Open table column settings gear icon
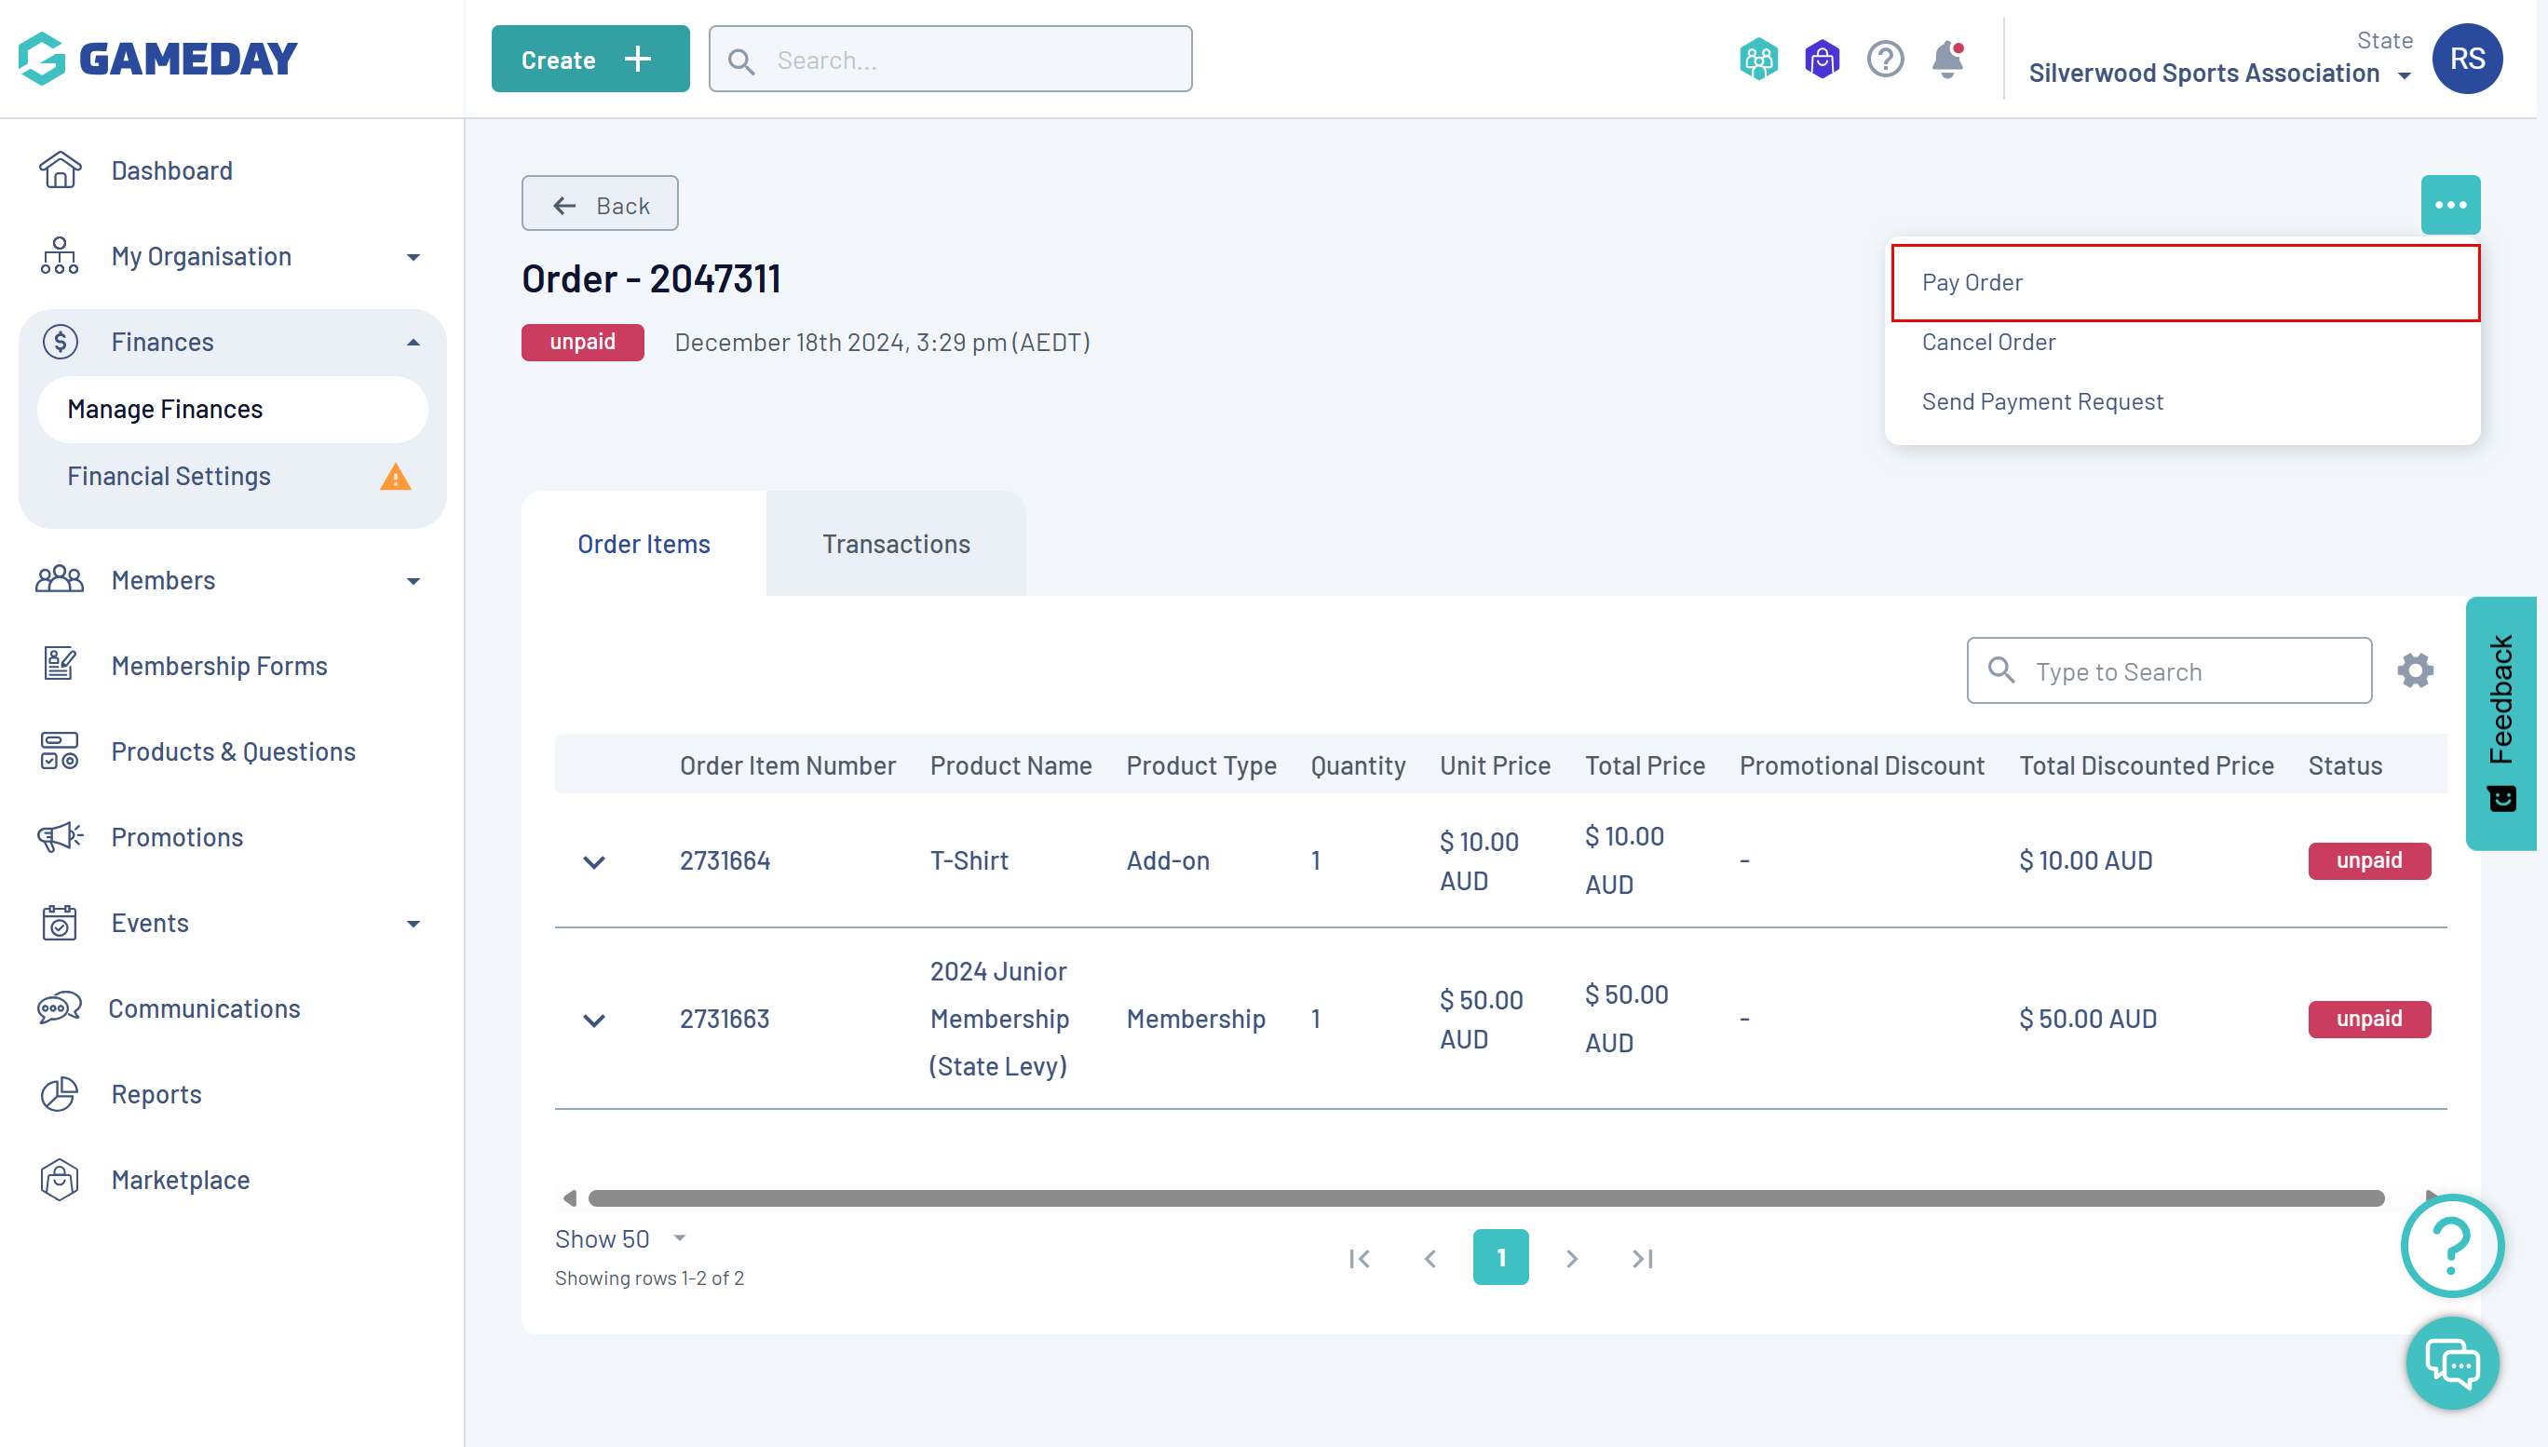This screenshot has height=1447, width=2548. click(2415, 670)
